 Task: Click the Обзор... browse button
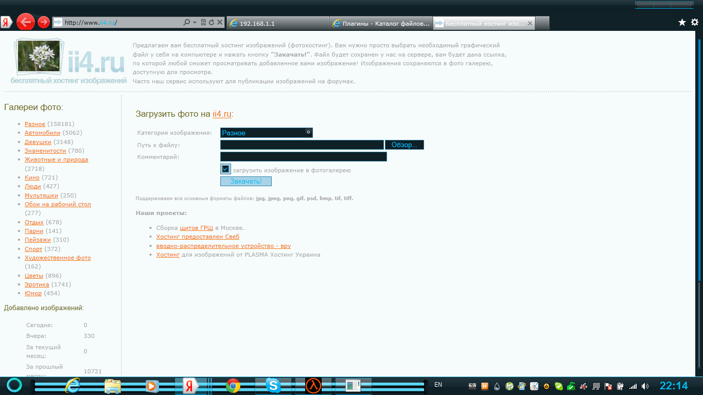click(405, 145)
